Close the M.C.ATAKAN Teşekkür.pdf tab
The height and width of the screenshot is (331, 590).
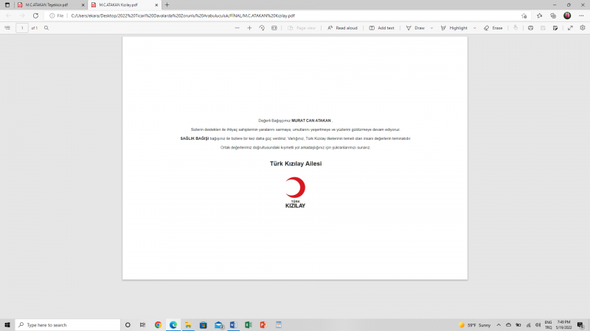[83, 5]
